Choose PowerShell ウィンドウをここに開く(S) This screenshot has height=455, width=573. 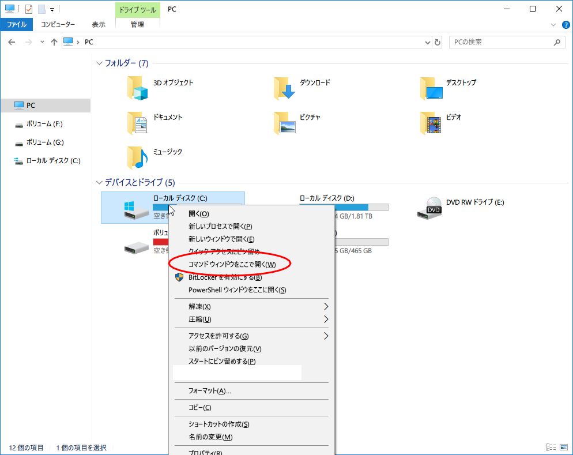[x=237, y=290]
